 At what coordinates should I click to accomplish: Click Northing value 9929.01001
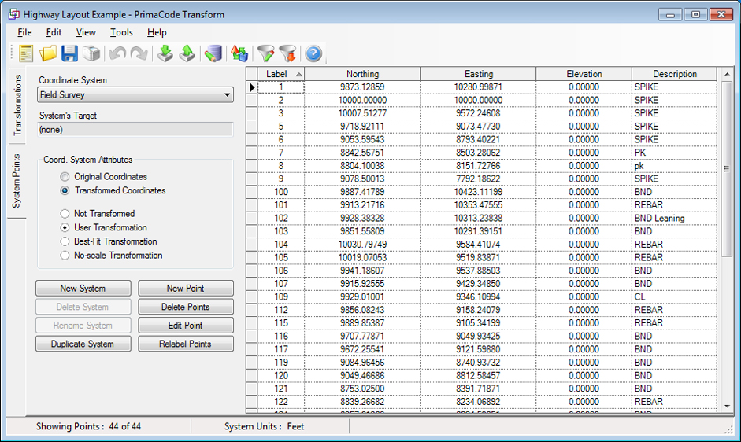[x=362, y=297]
